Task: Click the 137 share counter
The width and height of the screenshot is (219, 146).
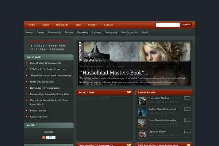Action: [x=51, y=138]
